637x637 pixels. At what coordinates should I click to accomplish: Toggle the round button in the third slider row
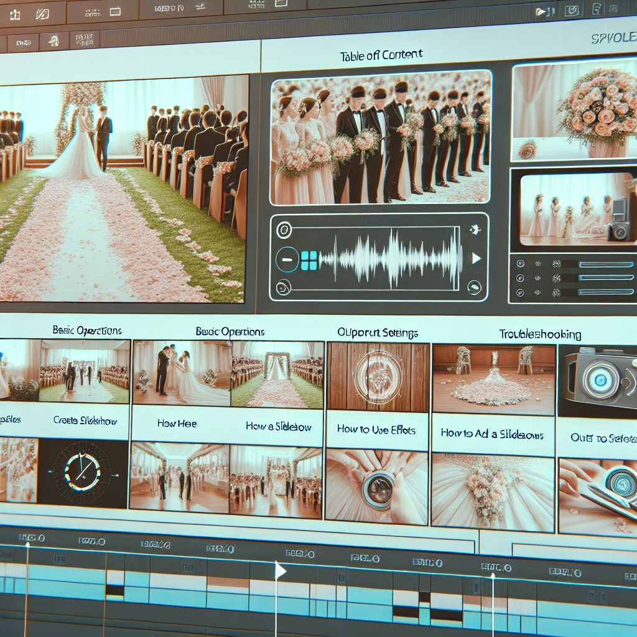pyautogui.click(x=519, y=292)
